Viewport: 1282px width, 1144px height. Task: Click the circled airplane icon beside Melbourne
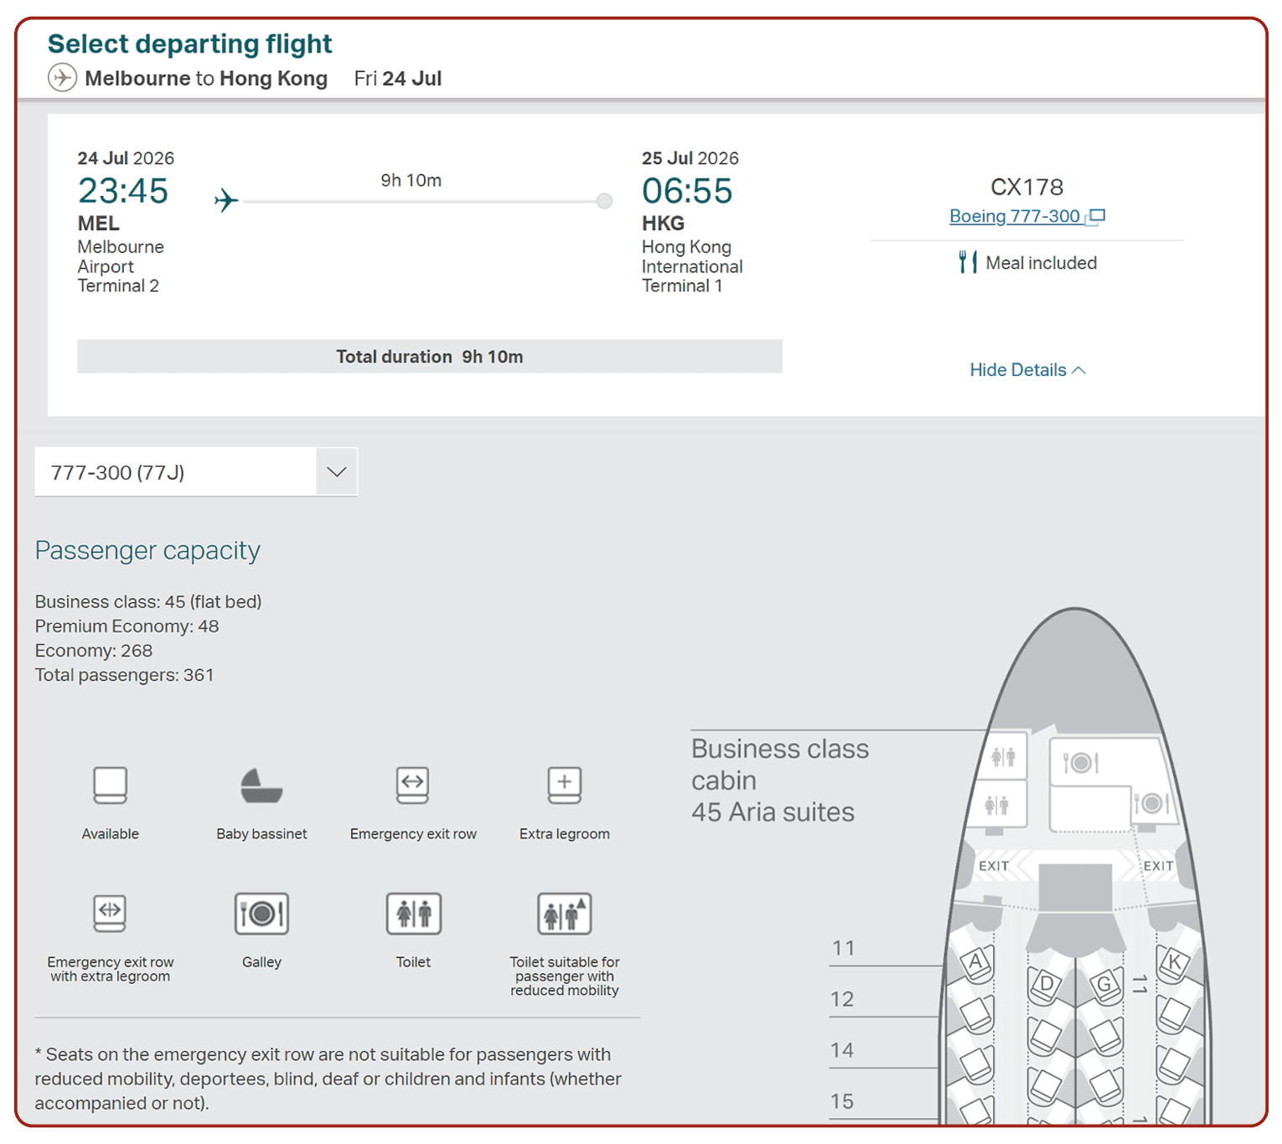62,78
